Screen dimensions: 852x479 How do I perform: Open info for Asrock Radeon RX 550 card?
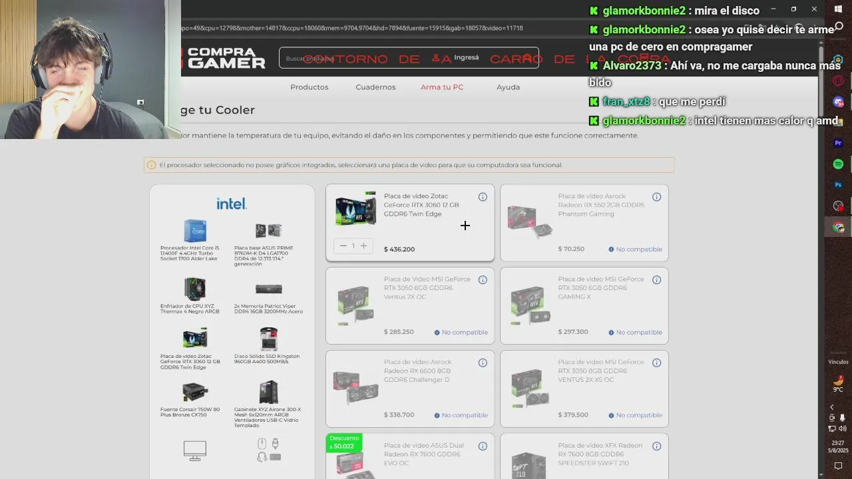pyautogui.click(x=656, y=197)
